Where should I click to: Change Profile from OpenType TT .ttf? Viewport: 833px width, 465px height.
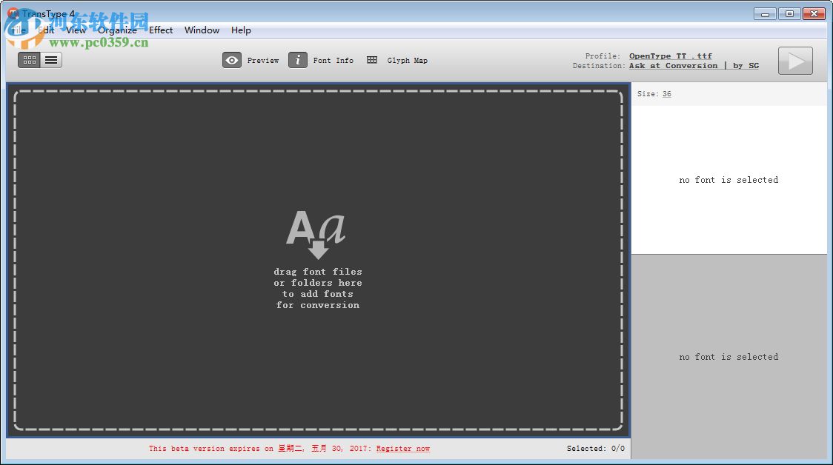pyautogui.click(x=671, y=55)
